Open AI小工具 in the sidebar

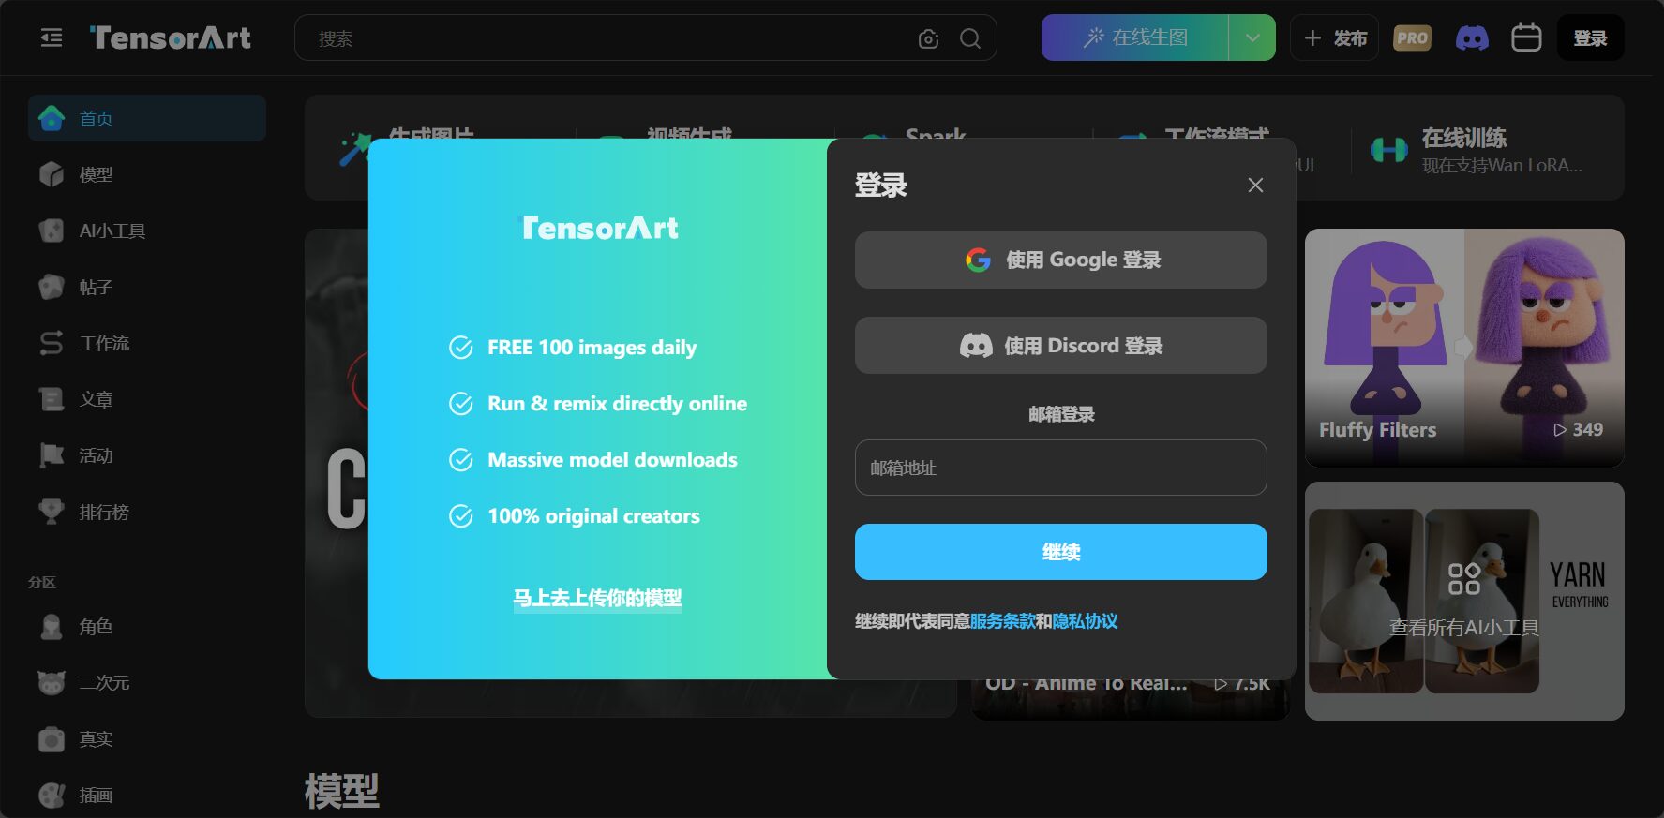tap(147, 231)
